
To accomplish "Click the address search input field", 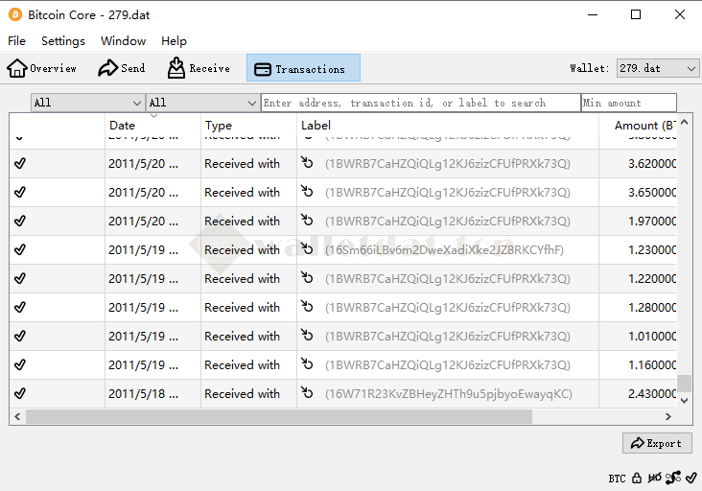I will pos(420,103).
